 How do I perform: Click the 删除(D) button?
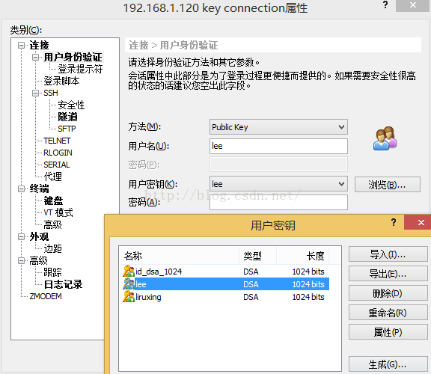point(388,293)
